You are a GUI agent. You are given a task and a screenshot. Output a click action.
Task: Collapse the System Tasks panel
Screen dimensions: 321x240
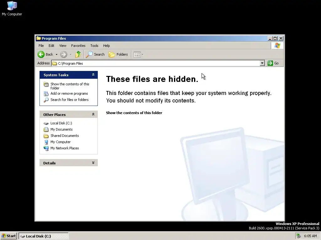click(93, 75)
